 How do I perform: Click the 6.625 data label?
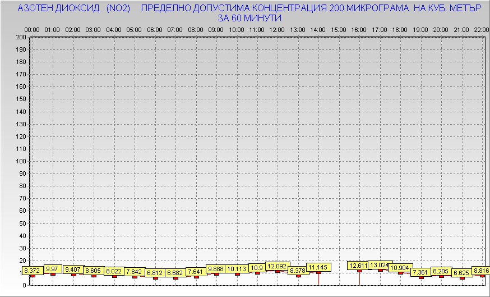(x=461, y=273)
